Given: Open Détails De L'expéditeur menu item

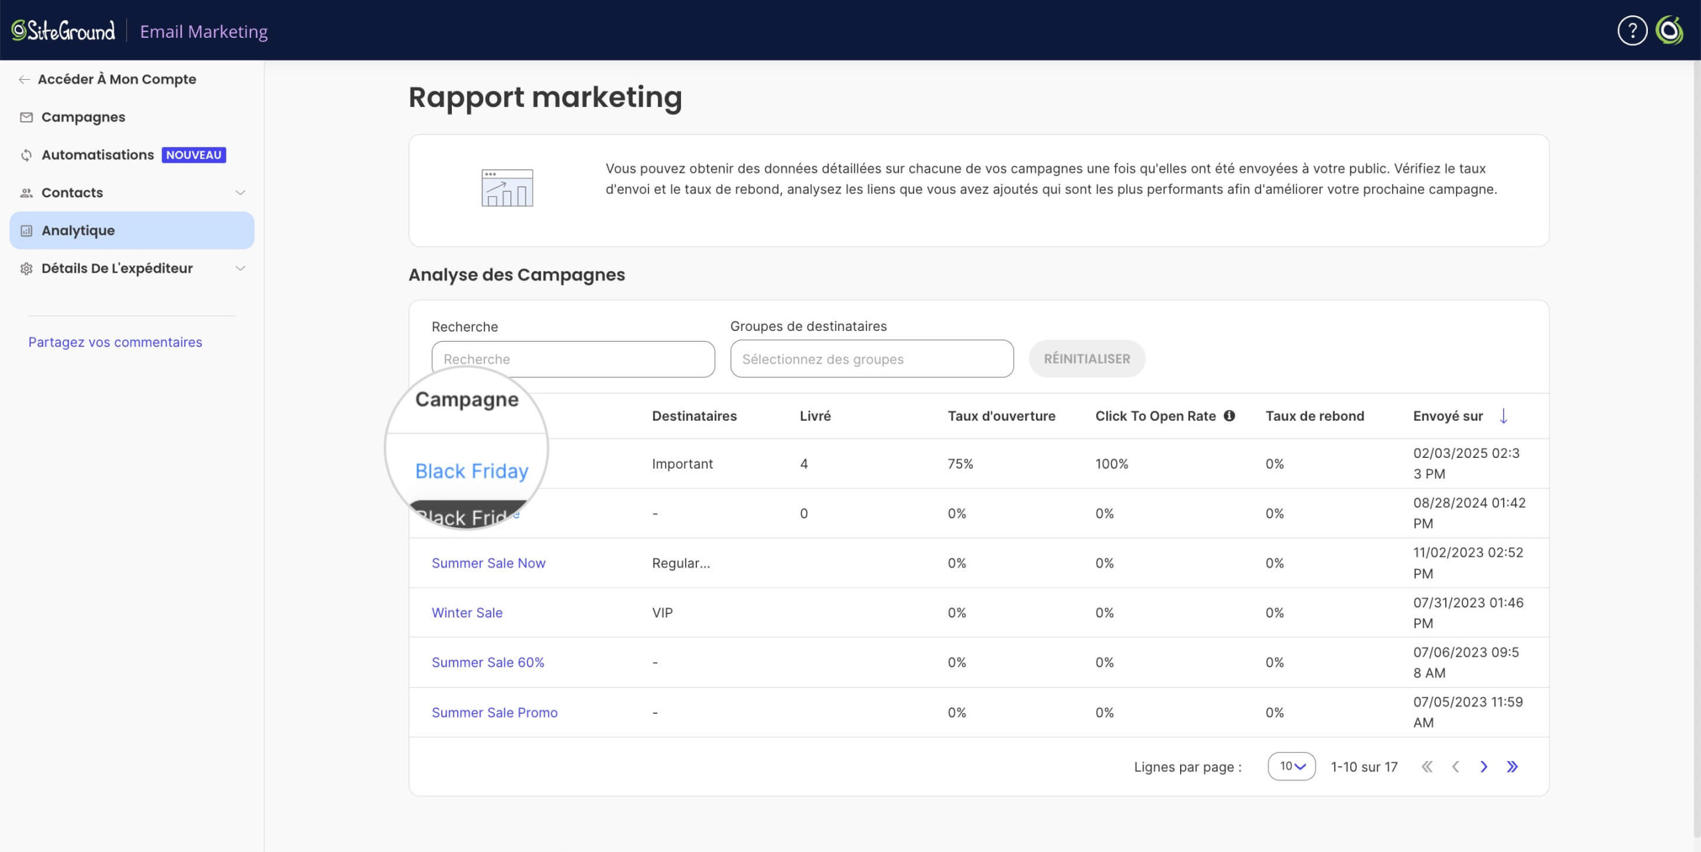Looking at the screenshot, I should (x=117, y=268).
